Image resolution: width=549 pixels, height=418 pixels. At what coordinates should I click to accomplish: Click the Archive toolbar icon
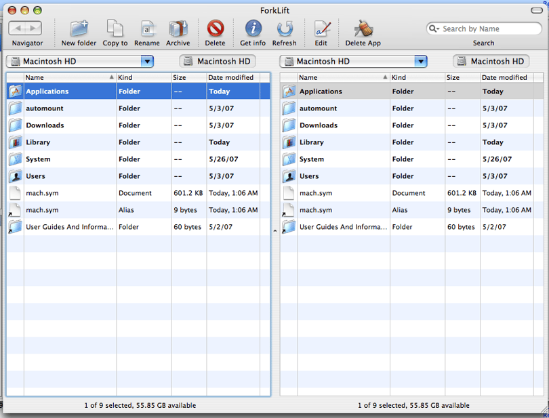coord(178,28)
